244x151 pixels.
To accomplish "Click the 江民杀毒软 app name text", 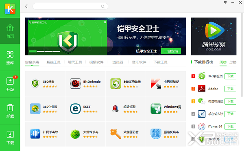I will point(50,132).
